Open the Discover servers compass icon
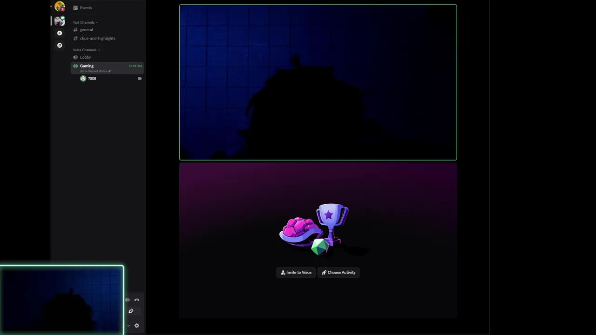This screenshot has height=335, width=596. [59, 45]
